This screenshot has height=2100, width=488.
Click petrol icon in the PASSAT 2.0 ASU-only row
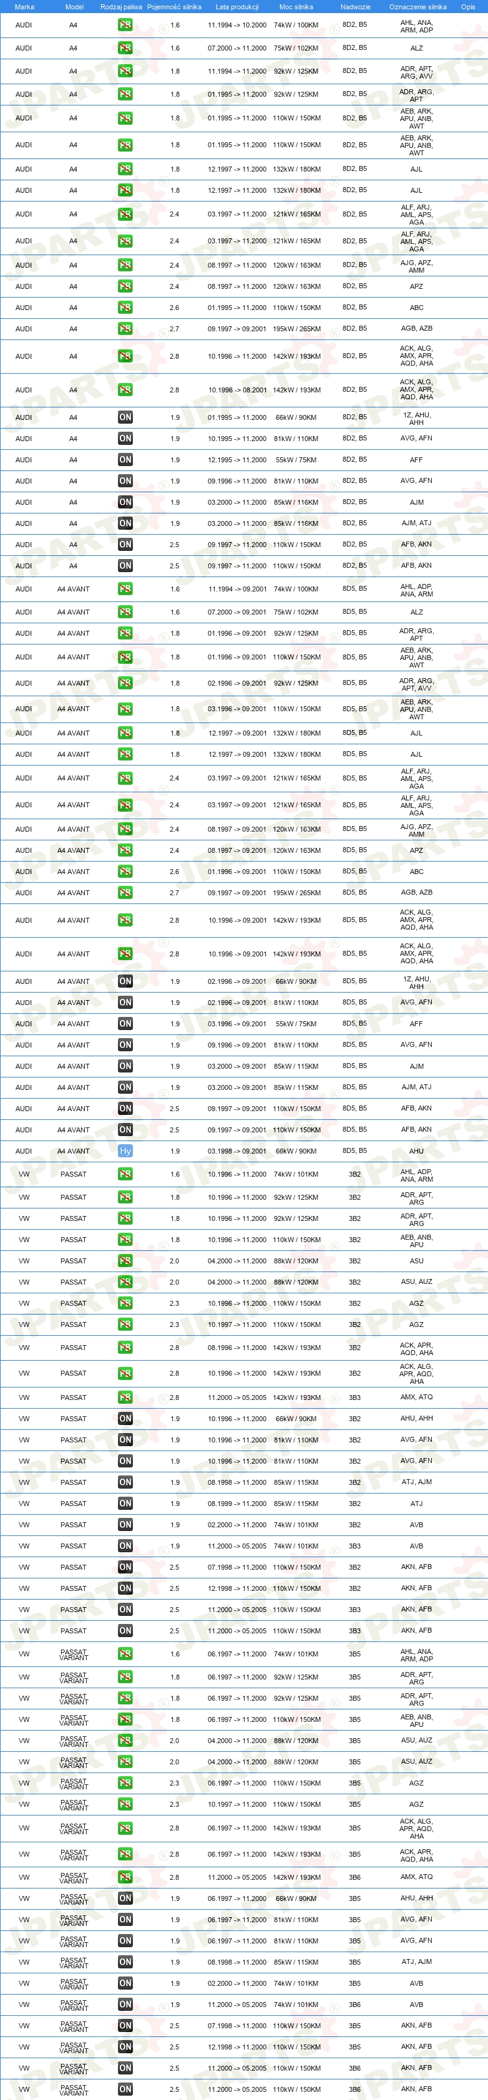point(125,1261)
